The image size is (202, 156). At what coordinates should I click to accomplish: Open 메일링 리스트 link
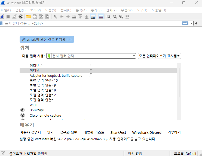(94, 132)
